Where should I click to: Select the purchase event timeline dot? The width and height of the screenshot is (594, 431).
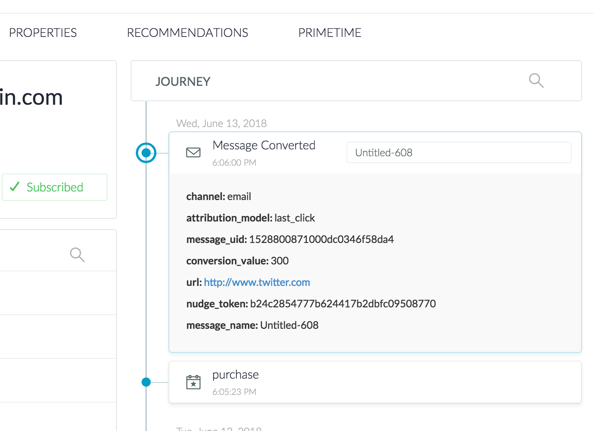pyautogui.click(x=146, y=382)
